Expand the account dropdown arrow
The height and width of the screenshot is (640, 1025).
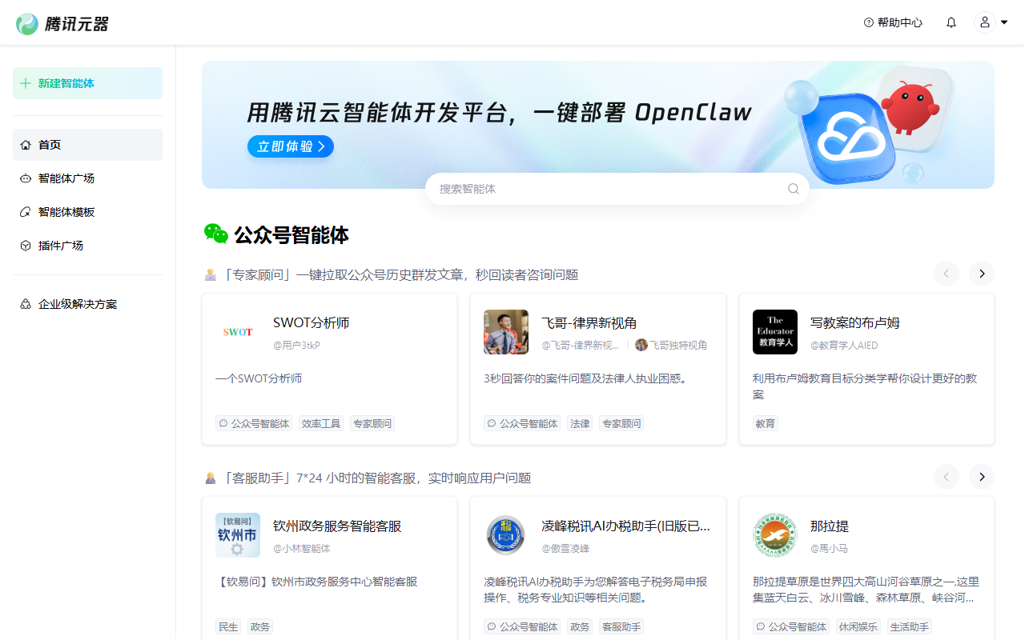(1004, 22)
